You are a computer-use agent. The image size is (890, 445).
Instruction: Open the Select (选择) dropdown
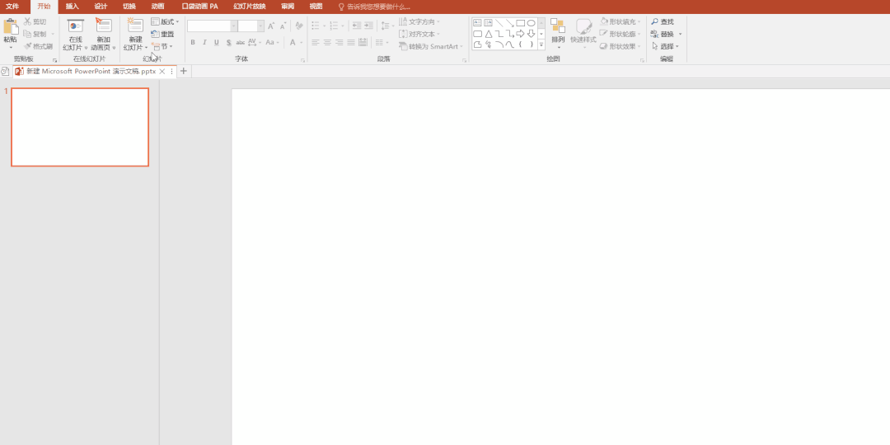(x=665, y=46)
